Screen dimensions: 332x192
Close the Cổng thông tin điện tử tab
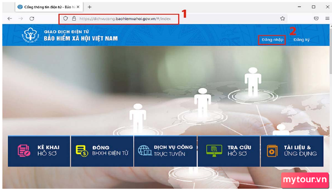click(78, 7)
